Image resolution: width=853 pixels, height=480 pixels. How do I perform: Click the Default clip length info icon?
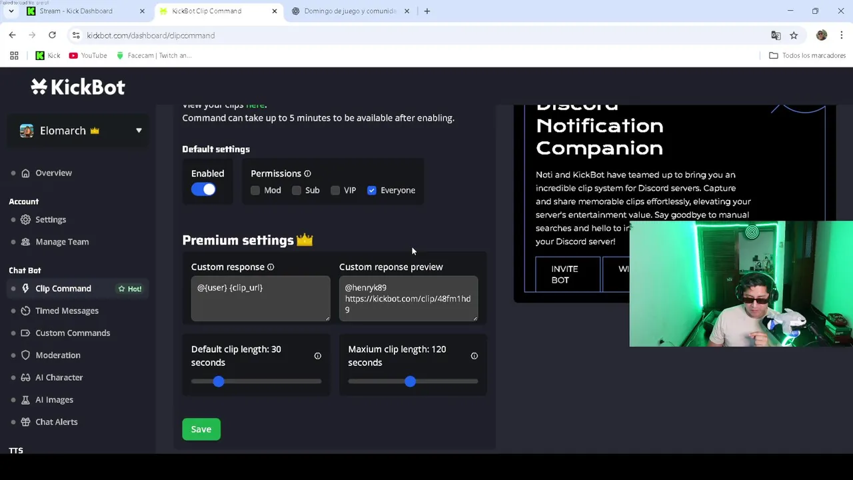pos(318,356)
